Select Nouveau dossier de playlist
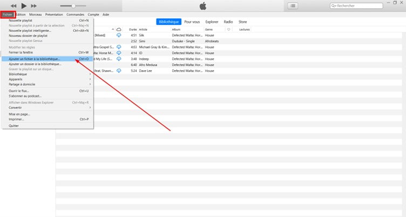406x217 pixels. click(x=48, y=36)
